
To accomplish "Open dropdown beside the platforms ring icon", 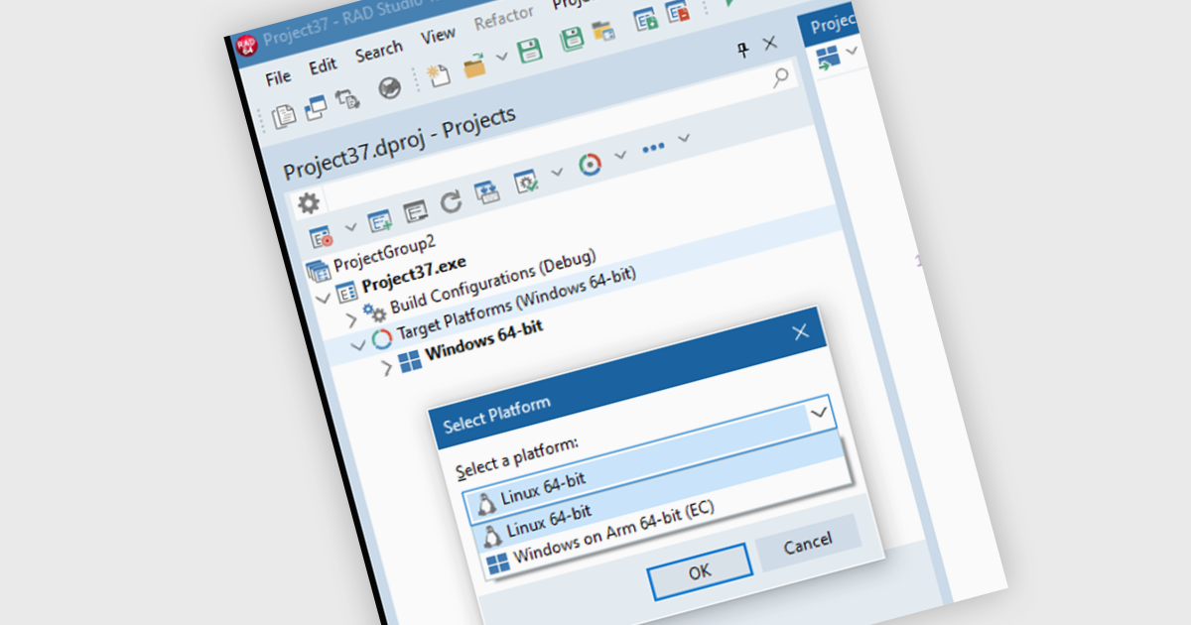I will [x=621, y=154].
